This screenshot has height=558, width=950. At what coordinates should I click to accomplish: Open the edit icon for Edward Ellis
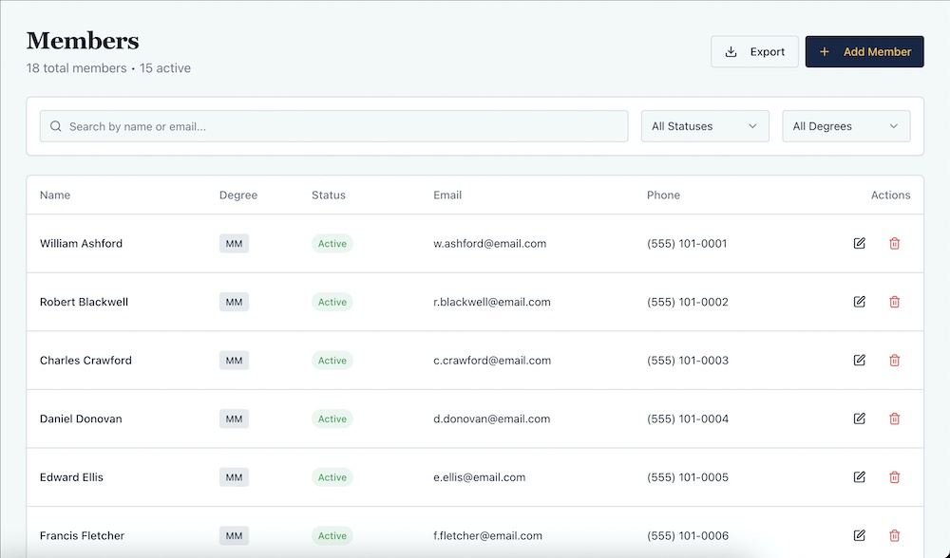(x=859, y=476)
